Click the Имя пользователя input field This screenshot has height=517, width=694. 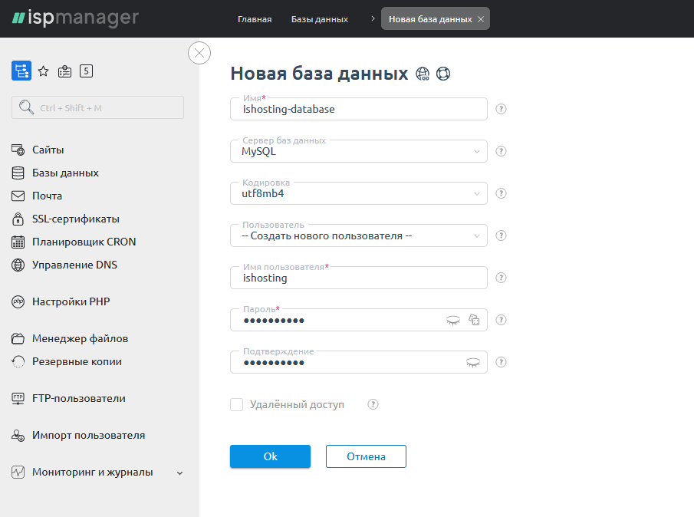click(359, 278)
